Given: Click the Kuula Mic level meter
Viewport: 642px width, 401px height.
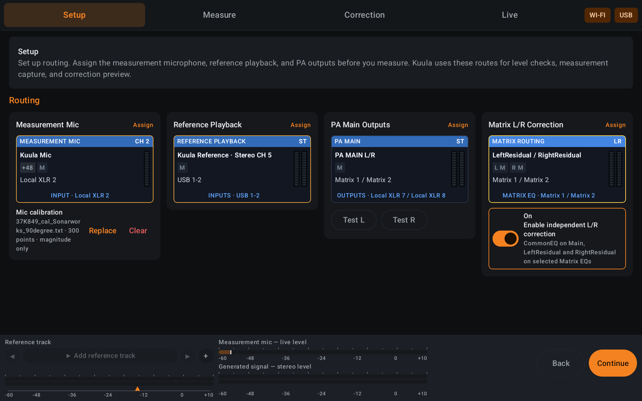Looking at the screenshot, I should point(147,169).
